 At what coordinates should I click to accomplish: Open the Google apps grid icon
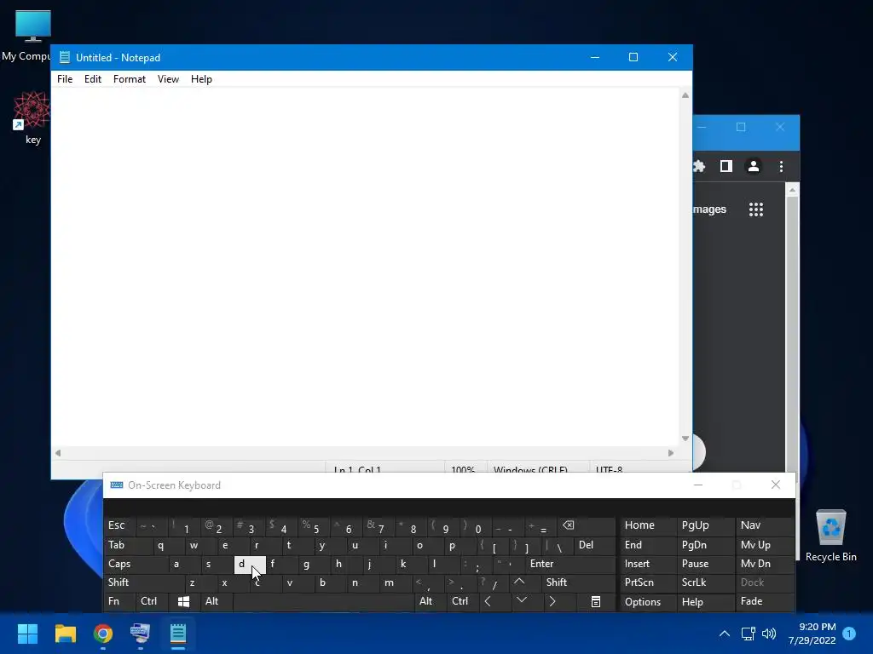tap(756, 209)
